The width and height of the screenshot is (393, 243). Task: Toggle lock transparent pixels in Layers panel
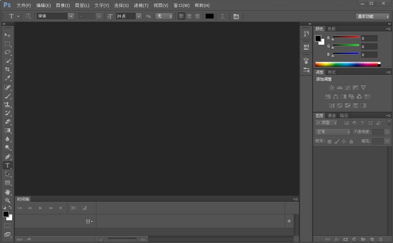point(329,141)
